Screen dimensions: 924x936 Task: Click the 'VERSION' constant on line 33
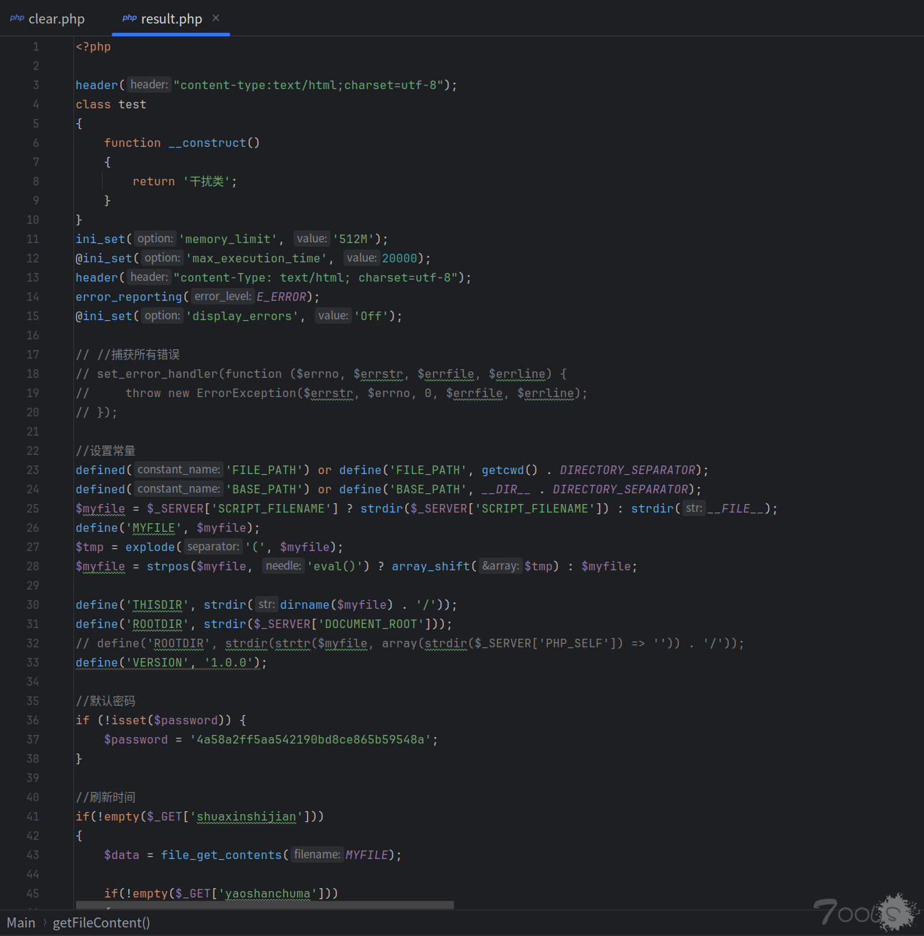point(157,662)
